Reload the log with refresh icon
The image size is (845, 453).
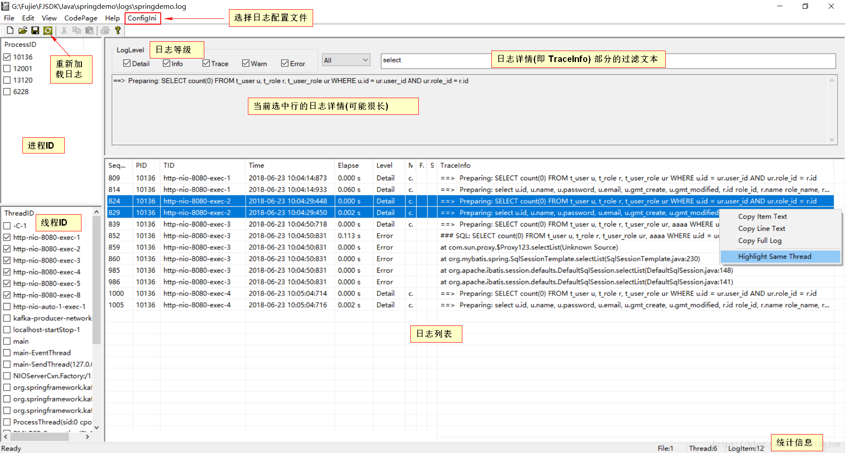pyautogui.click(x=48, y=30)
